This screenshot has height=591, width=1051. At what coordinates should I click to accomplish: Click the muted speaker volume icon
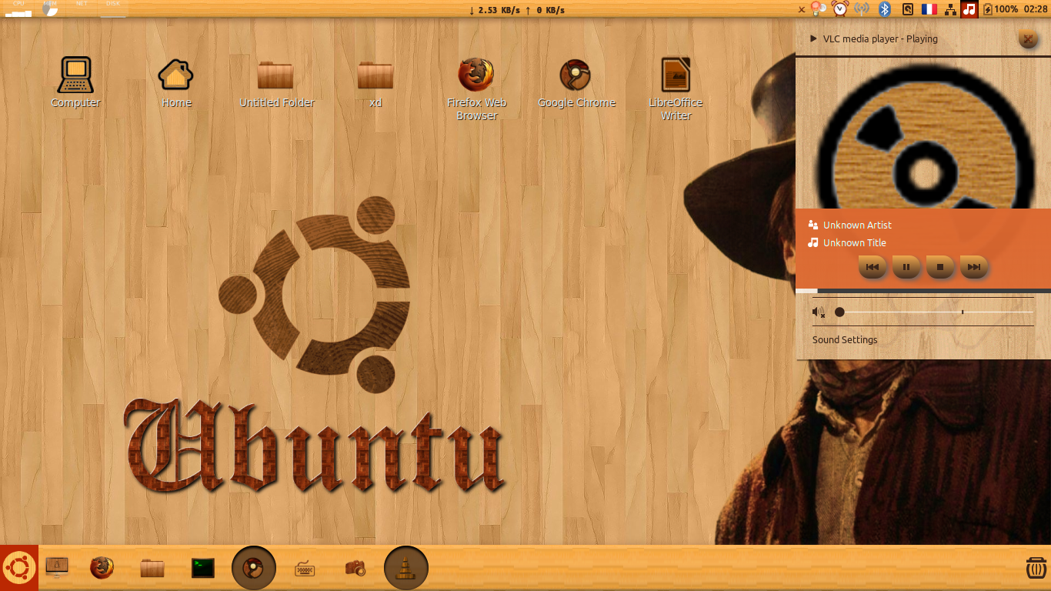819,312
